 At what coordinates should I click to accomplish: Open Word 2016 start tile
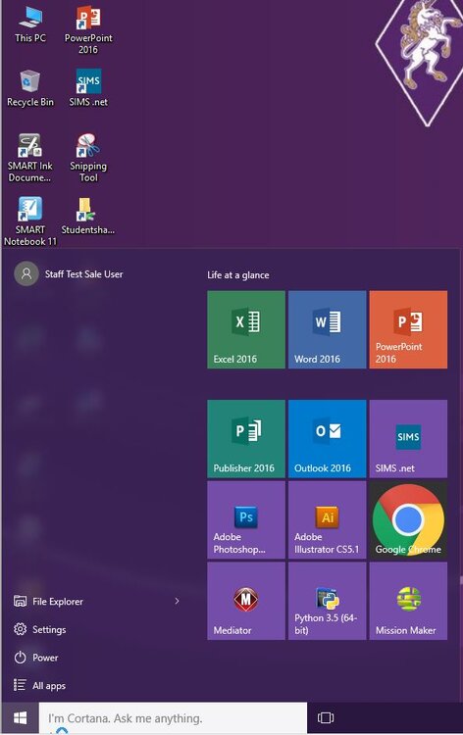(x=328, y=329)
